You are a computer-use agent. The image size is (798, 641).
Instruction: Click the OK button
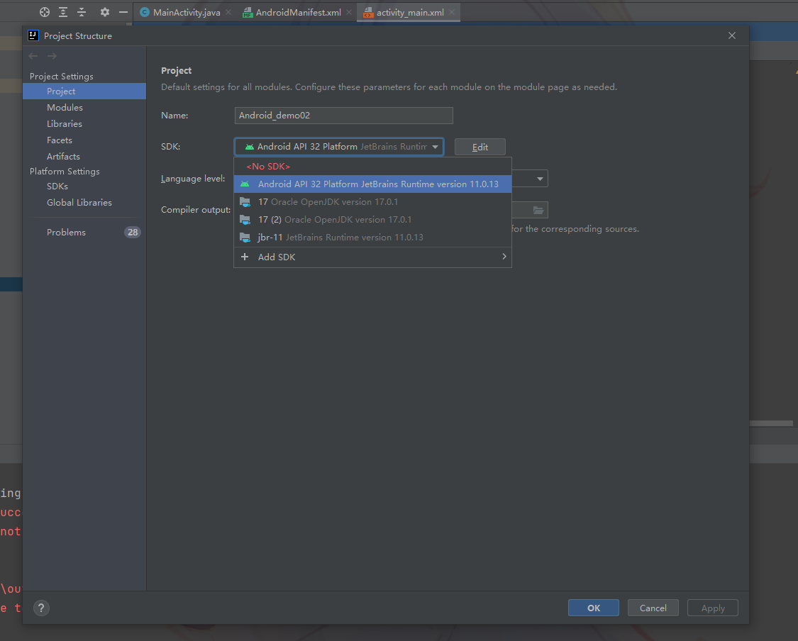click(x=594, y=608)
